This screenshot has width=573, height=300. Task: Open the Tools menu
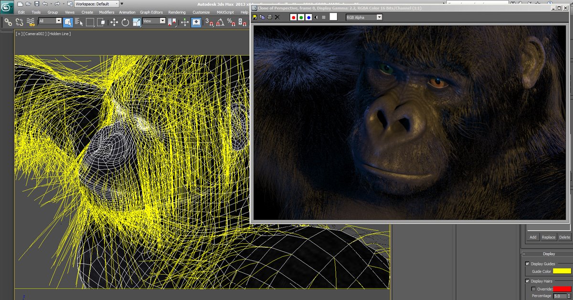coord(36,12)
